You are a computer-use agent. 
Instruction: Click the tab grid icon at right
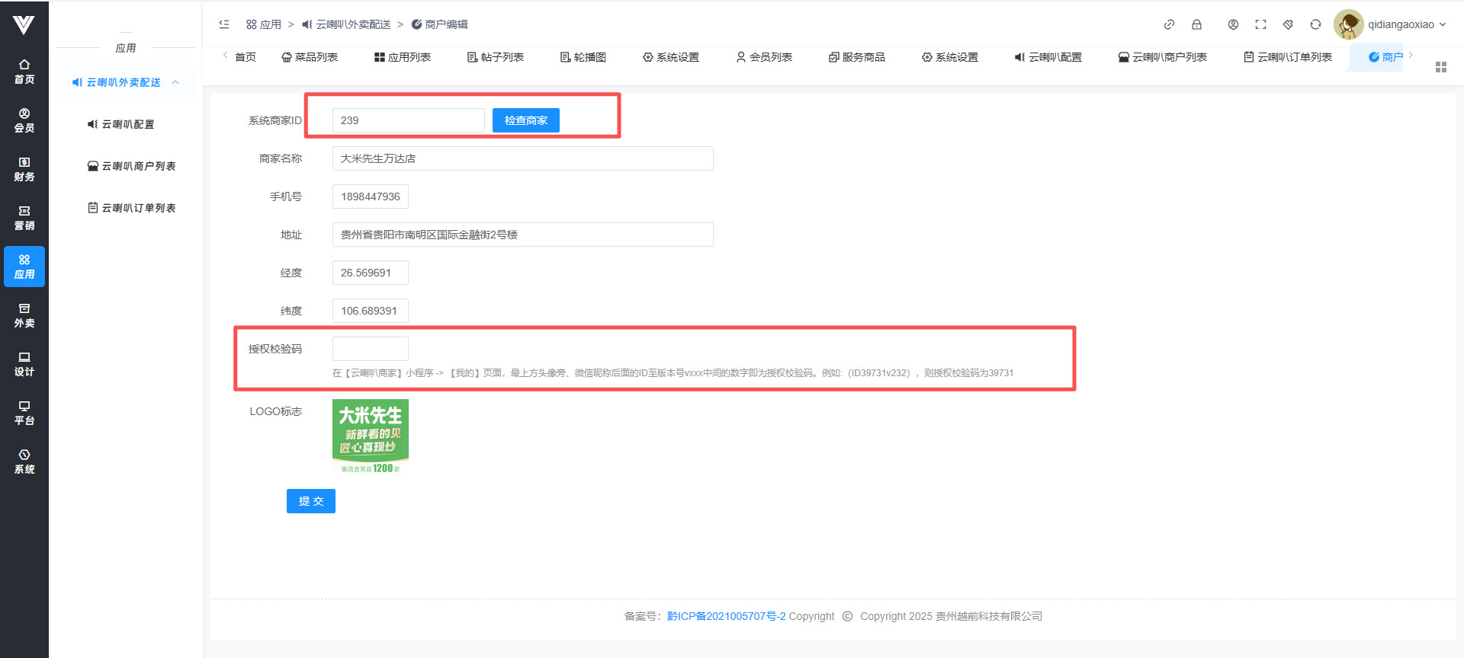click(x=1440, y=67)
